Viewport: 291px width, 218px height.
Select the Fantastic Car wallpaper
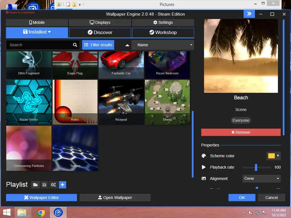point(121,65)
